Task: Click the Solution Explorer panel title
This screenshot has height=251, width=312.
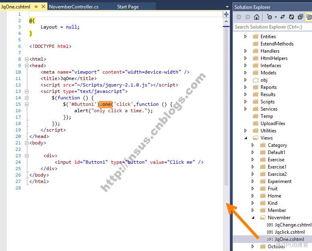Action: 252,7
